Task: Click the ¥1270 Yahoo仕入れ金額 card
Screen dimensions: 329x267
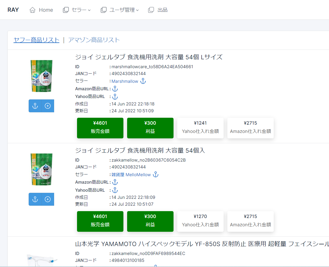Action: [200, 221]
